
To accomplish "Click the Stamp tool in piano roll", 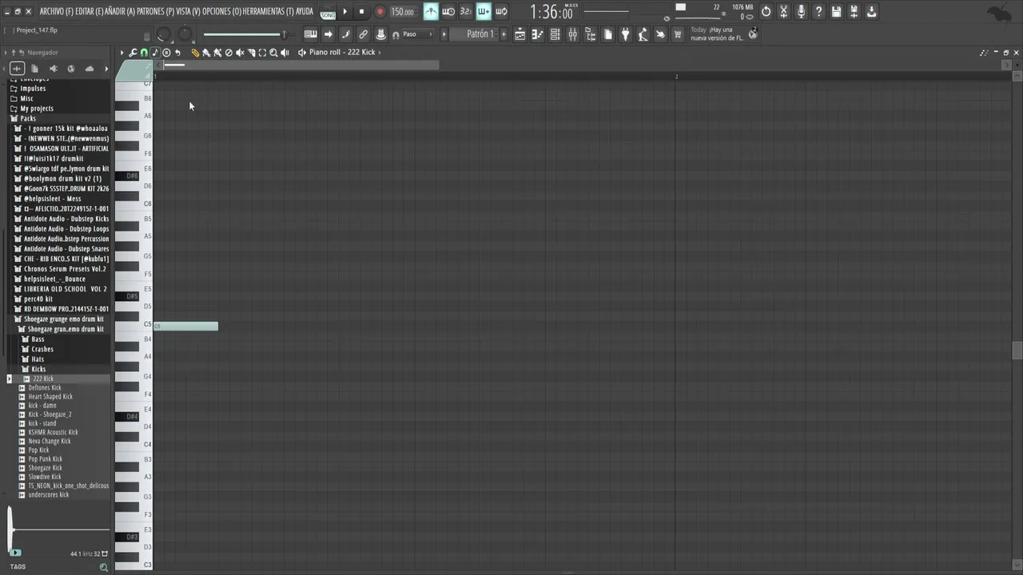I will pos(166,53).
